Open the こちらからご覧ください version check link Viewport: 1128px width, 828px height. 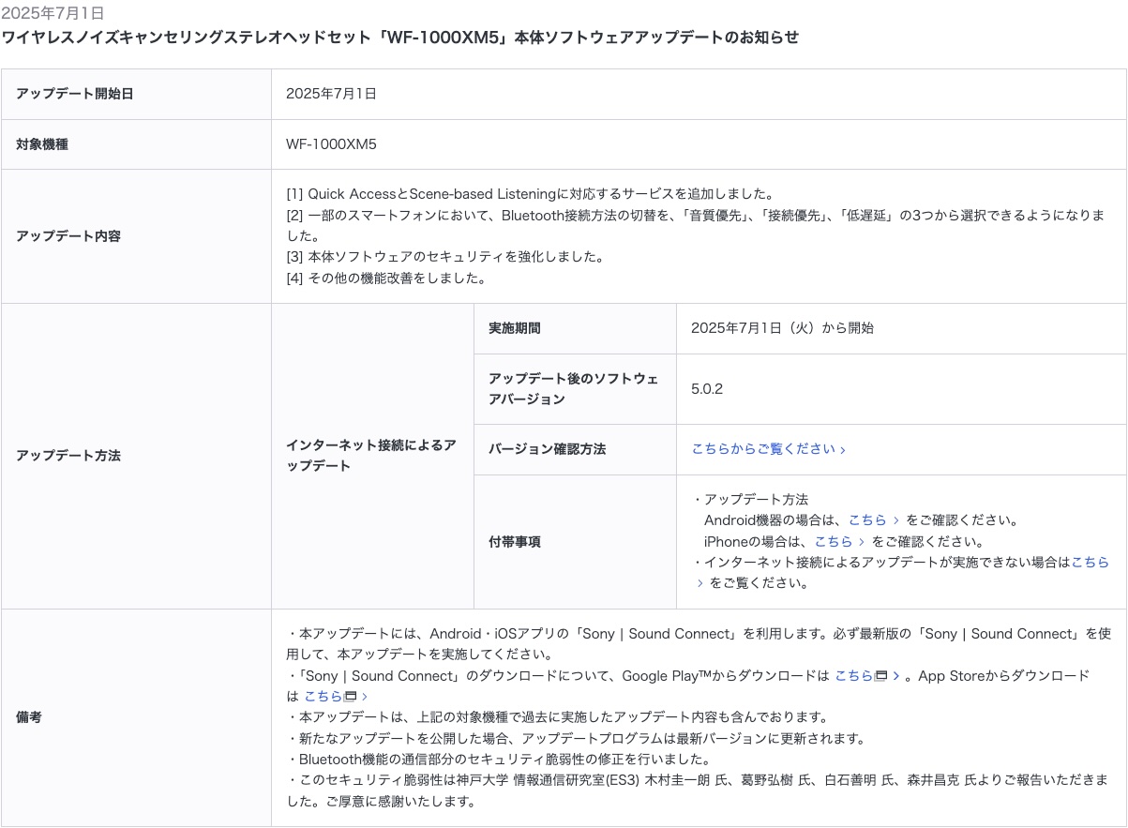pyautogui.click(x=768, y=449)
